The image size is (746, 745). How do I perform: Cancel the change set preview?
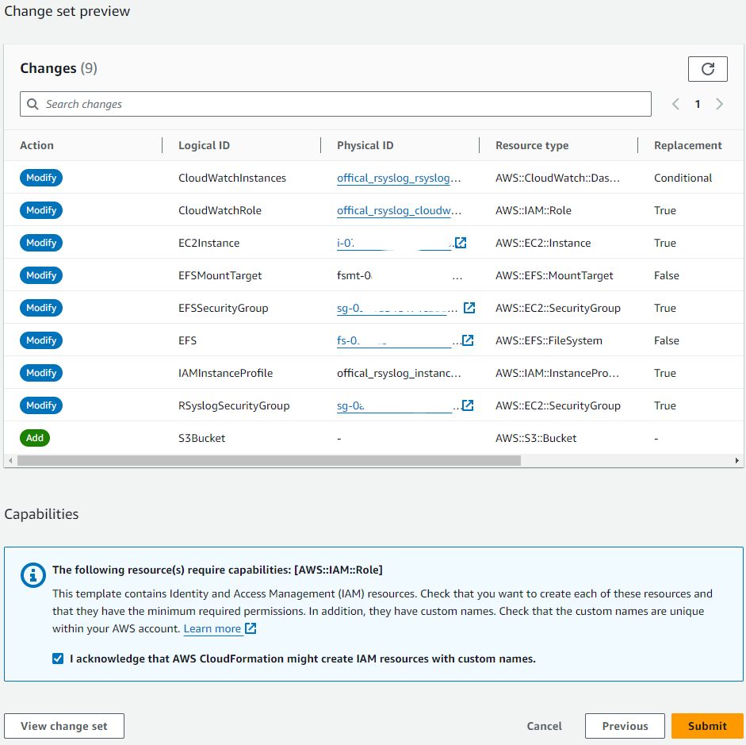pyautogui.click(x=545, y=726)
